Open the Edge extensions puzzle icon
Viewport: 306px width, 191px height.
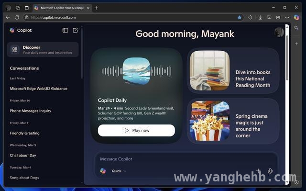250,18
